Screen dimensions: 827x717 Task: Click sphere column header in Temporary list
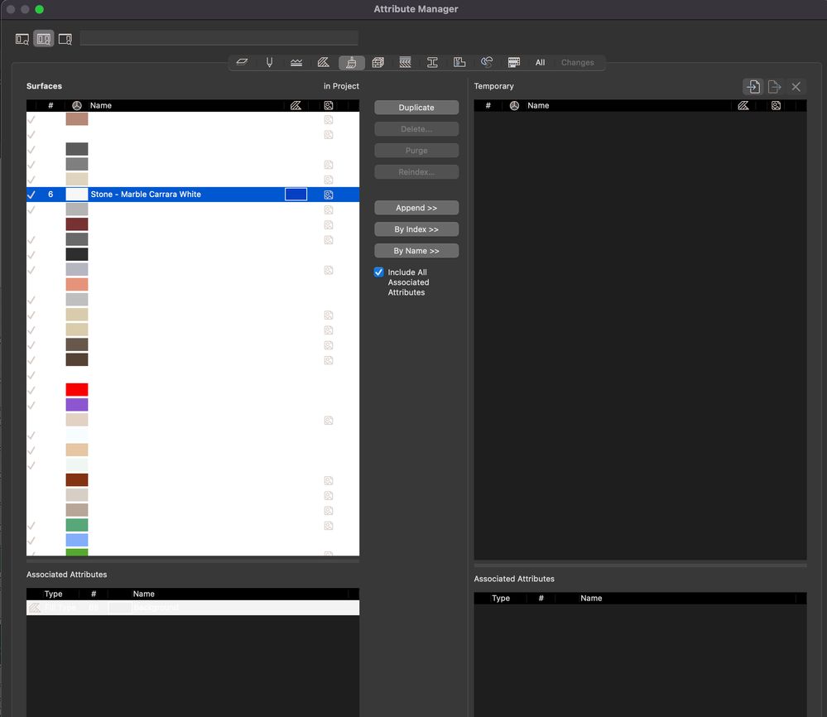pyautogui.click(x=514, y=105)
